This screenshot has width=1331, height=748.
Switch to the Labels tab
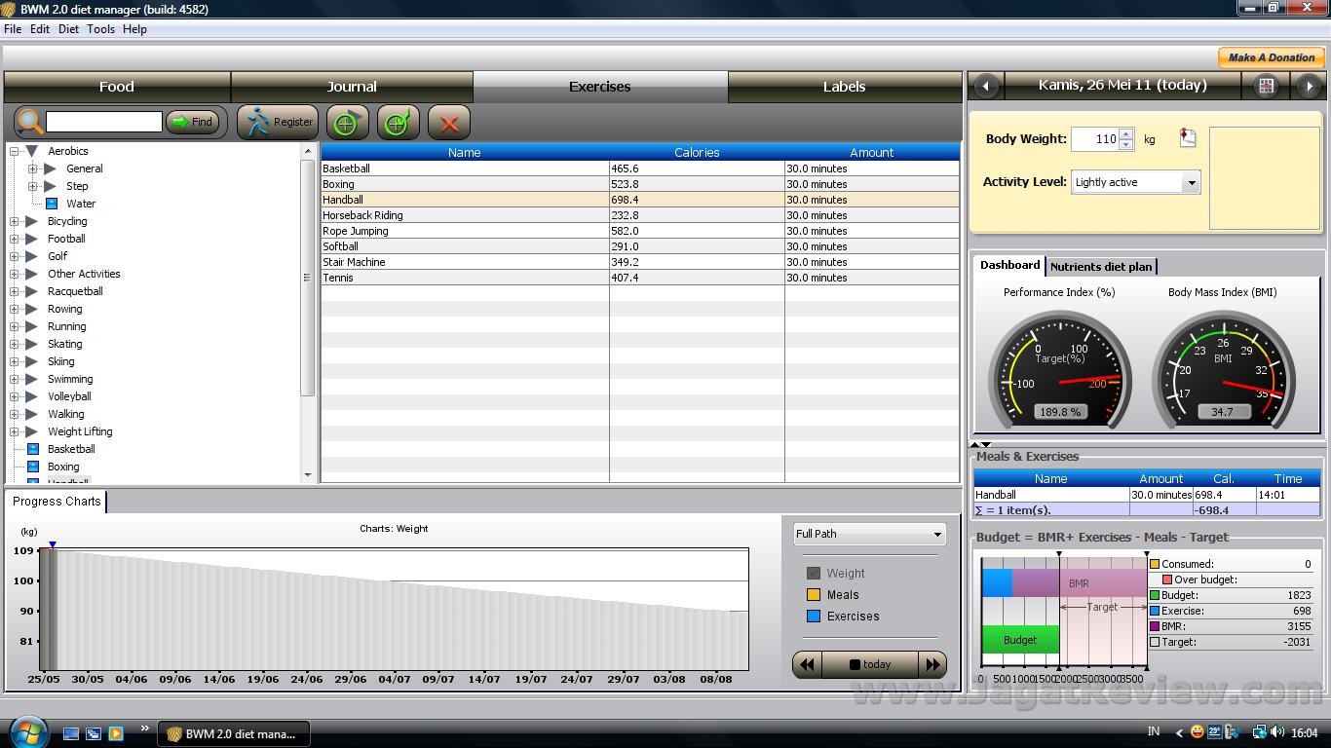pos(844,87)
